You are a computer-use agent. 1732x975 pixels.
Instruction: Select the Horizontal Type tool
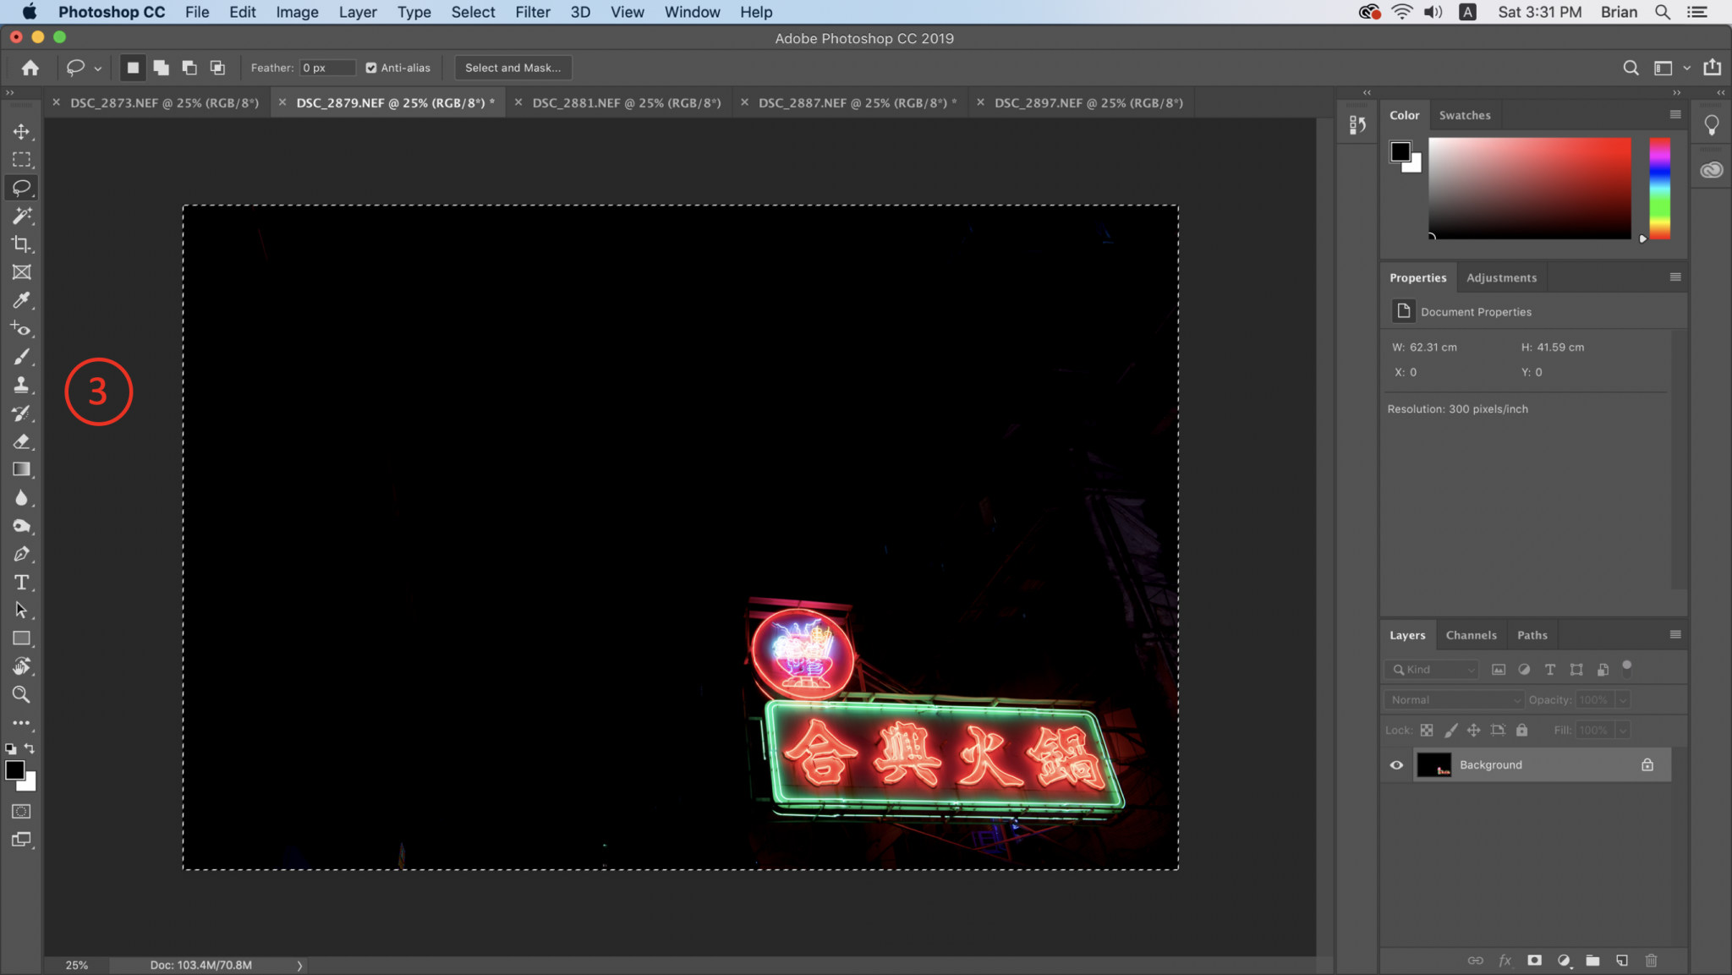click(22, 583)
